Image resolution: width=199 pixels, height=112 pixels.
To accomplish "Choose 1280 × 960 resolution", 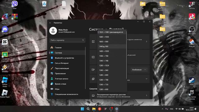I will (x=112, y=70).
